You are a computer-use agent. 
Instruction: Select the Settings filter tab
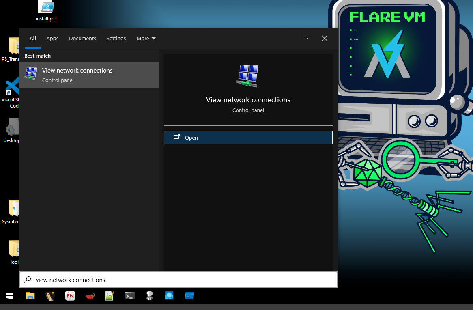click(116, 39)
